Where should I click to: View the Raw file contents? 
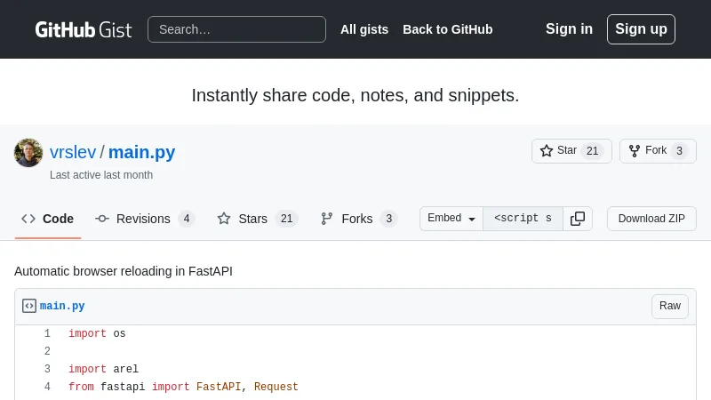point(669,306)
